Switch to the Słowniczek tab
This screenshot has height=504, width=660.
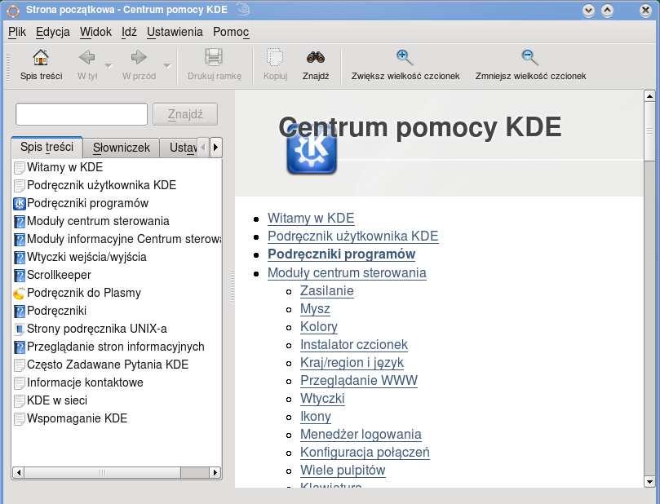point(122,148)
